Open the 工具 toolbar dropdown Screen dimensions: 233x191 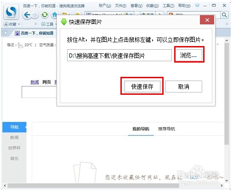click(x=49, y=24)
